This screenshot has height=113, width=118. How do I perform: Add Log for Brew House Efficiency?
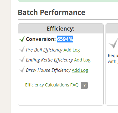(80, 70)
